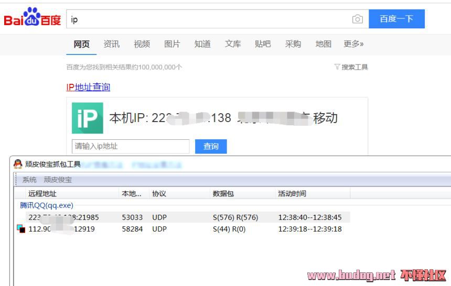Open the 顽皮俊宝 menu

(x=58, y=180)
